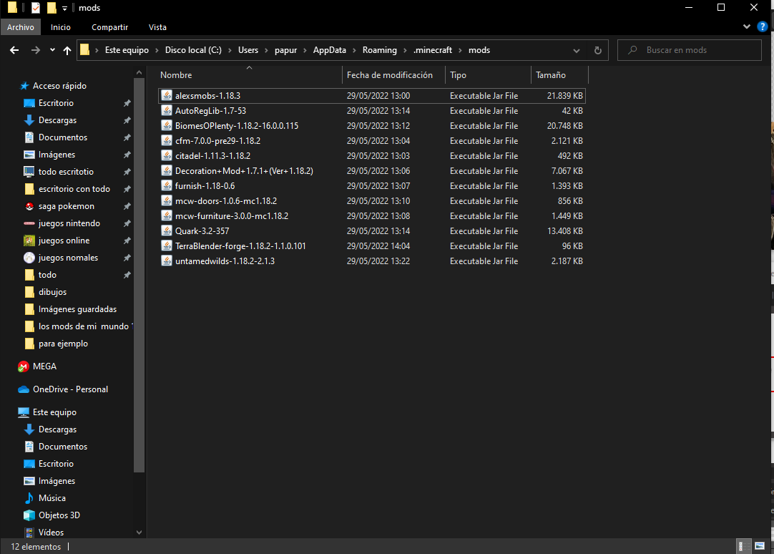Select AutoRegLib-1.7-53 jar icon
Screen dimensions: 774x554
coord(167,111)
